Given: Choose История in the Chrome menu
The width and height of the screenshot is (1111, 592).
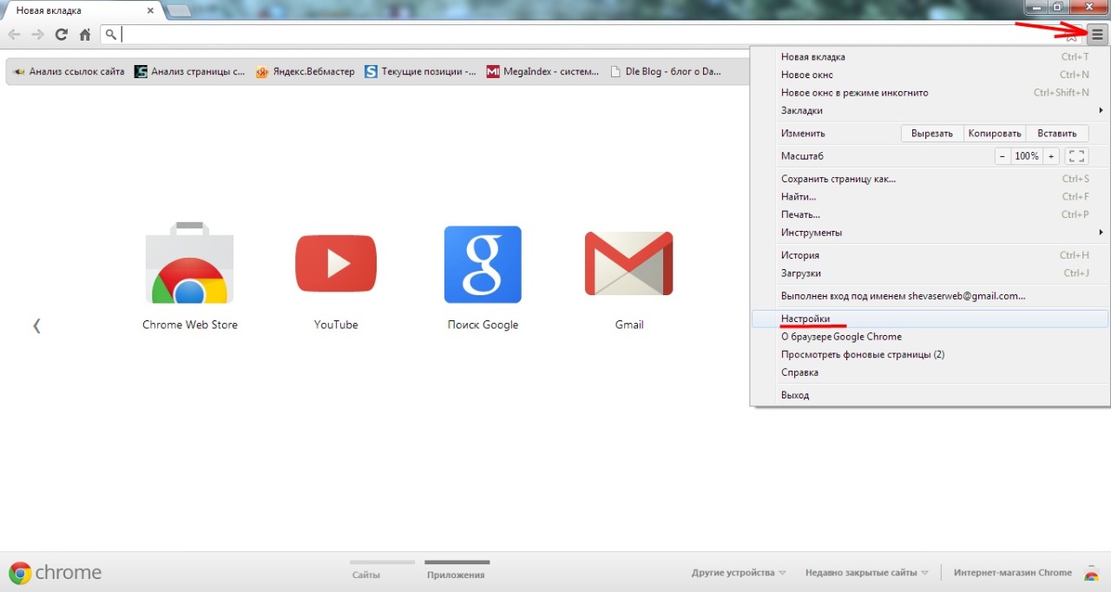Looking at the screenshot, I should pyautogui.click(x=800, y=255).
